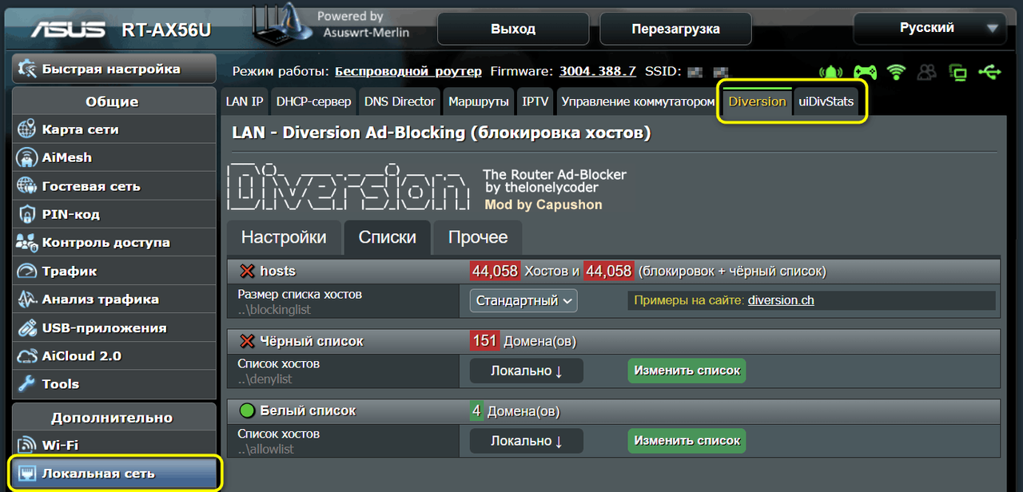Click the USB-приложения icon
1023x492 pixels.
pos(27,327)
